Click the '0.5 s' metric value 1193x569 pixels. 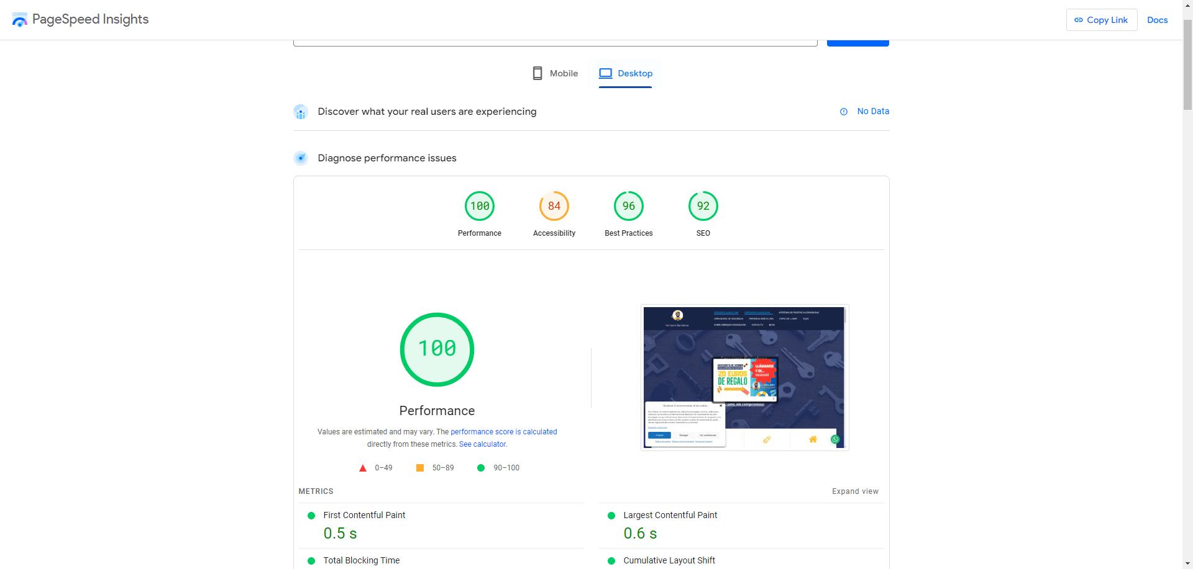(340, 534)
